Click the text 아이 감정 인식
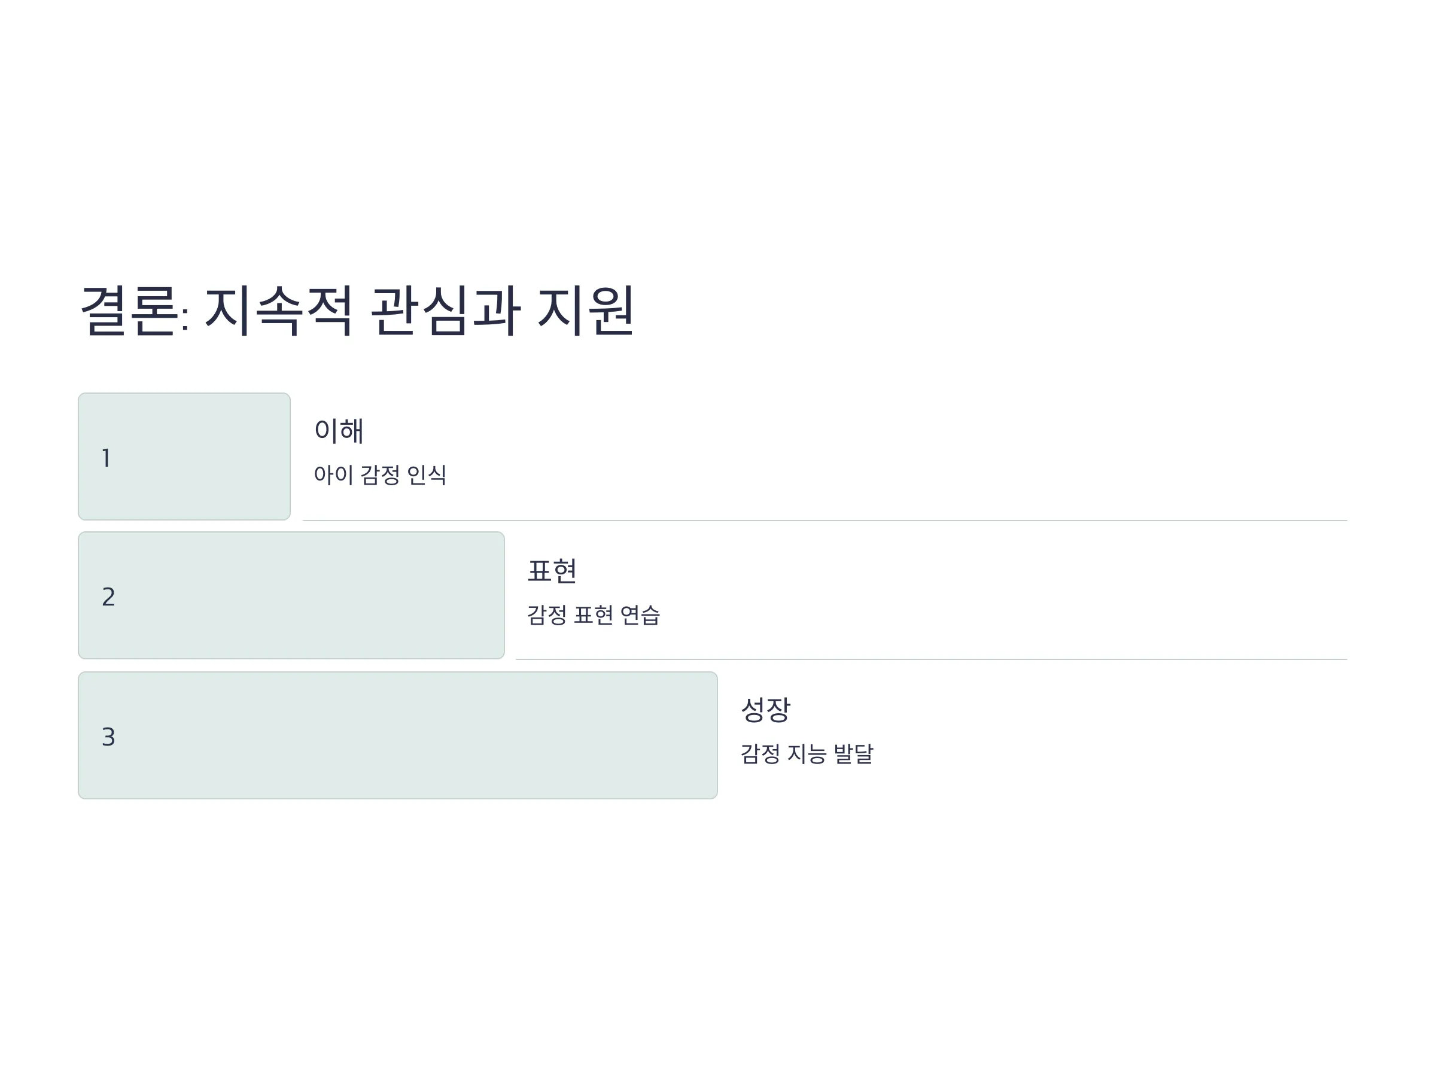1436x1077 pixels. tap(380, 474)
